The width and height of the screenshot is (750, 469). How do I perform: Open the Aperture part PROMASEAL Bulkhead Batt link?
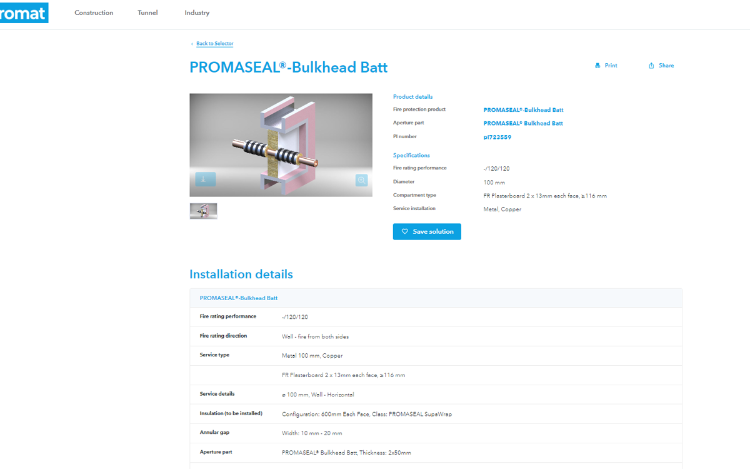[x=523, y=123]
